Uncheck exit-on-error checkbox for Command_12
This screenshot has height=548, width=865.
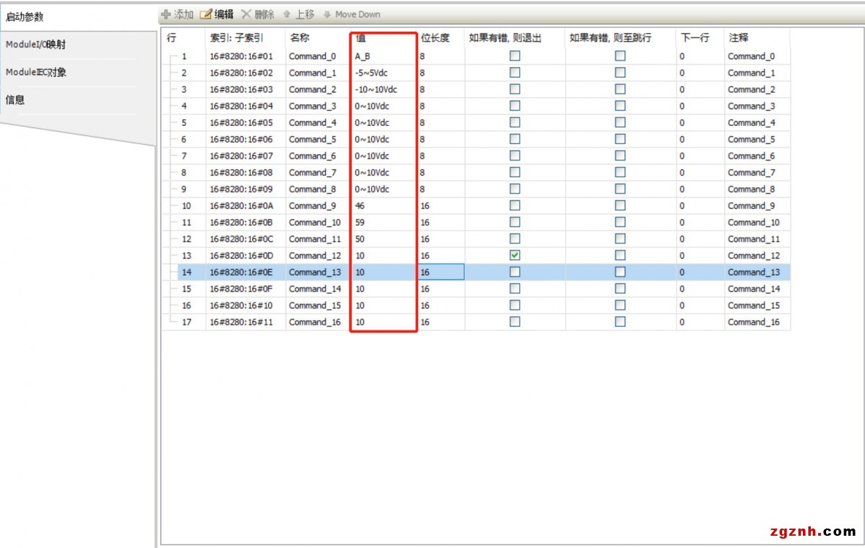click(515, 256)
